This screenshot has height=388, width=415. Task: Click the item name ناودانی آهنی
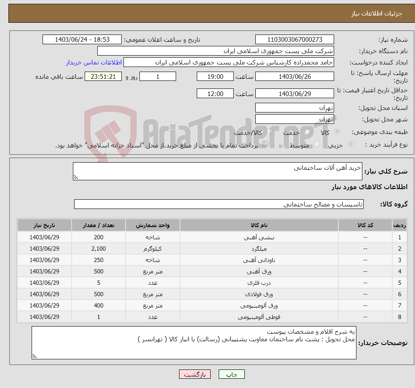(259, 260)
